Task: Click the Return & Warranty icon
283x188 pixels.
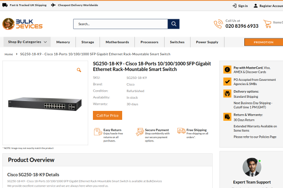Action: click(x=227, y=117)
